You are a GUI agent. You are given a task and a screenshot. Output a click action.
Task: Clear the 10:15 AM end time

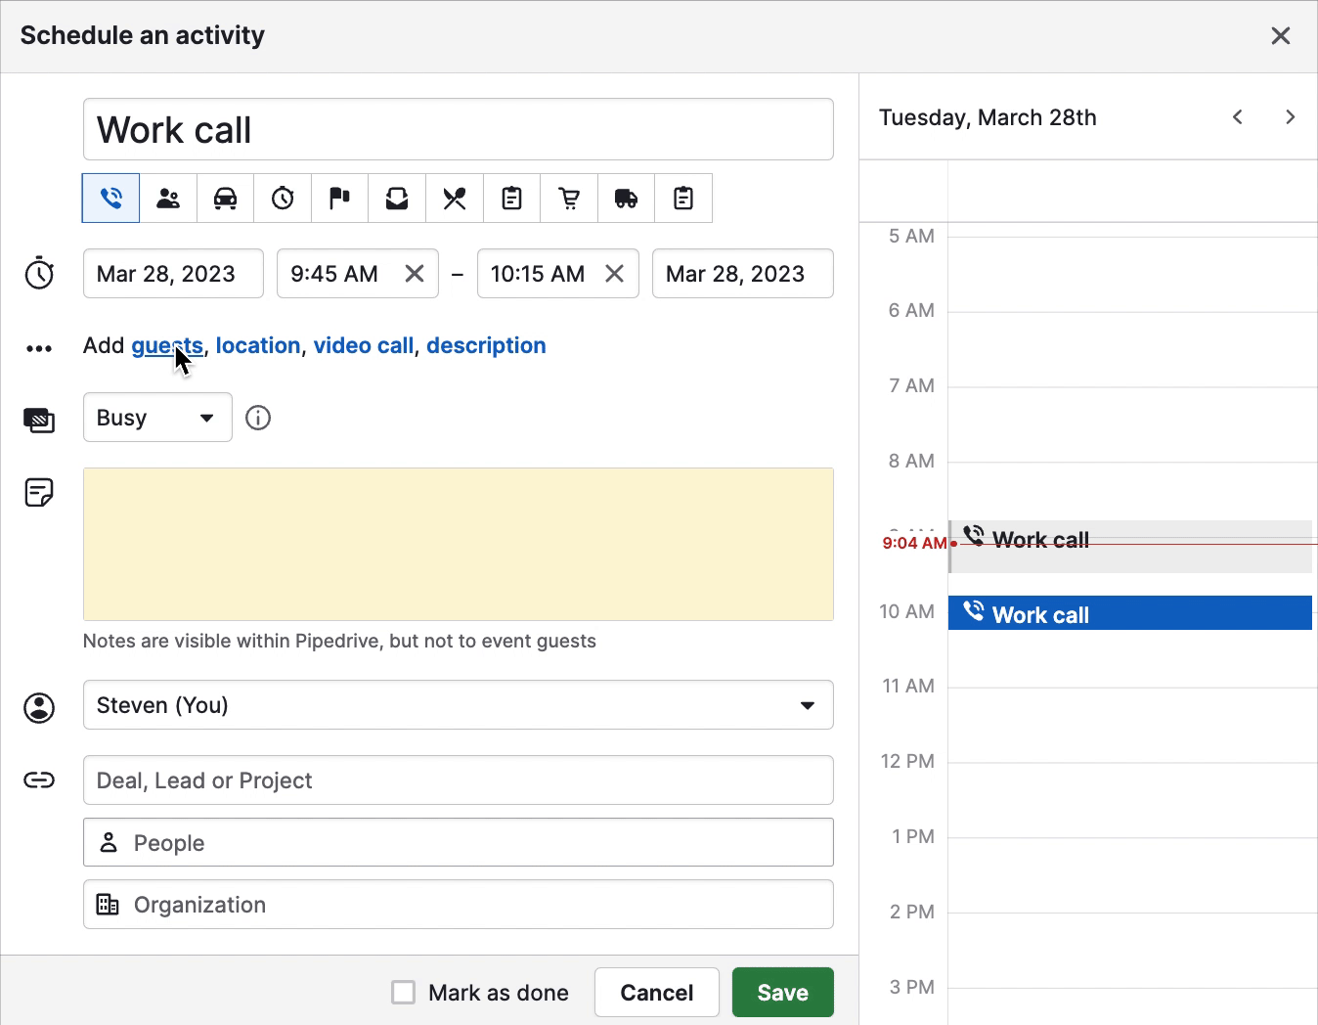point(615,274)
